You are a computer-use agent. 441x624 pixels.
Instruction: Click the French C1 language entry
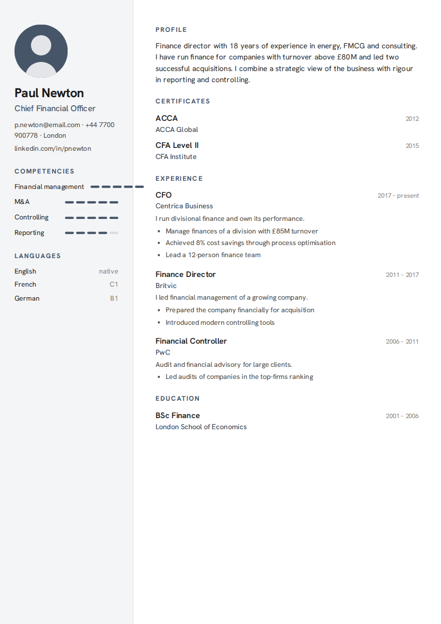(x=66, y=284)
